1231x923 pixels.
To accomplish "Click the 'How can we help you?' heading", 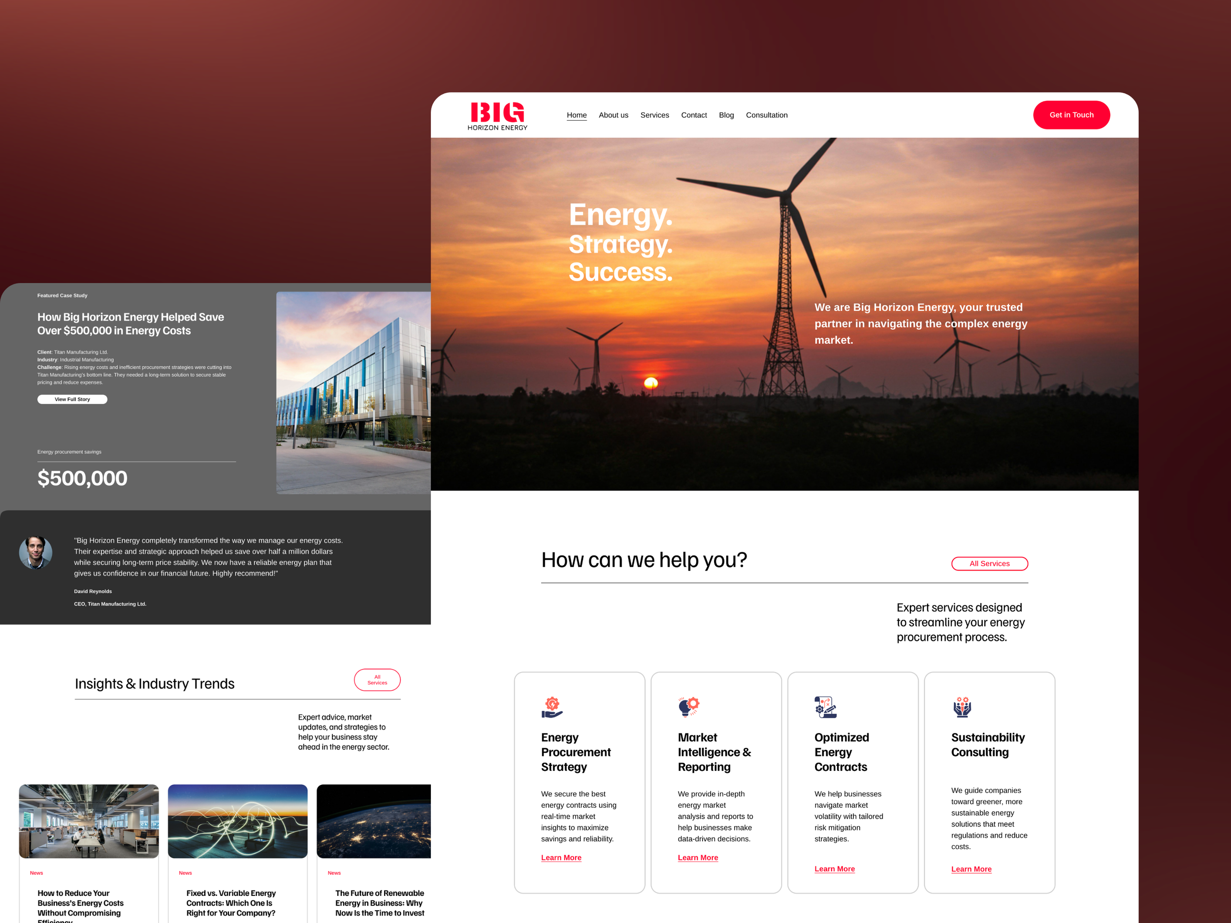I will [x=644, y=560].
